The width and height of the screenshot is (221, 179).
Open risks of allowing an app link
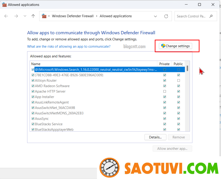[x=69, y=46]
